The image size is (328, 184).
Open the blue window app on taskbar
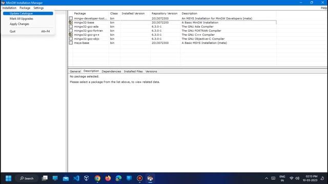tap(129, 178)
